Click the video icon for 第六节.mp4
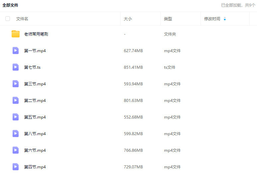257x176 pixels. (x=16, y=150)
